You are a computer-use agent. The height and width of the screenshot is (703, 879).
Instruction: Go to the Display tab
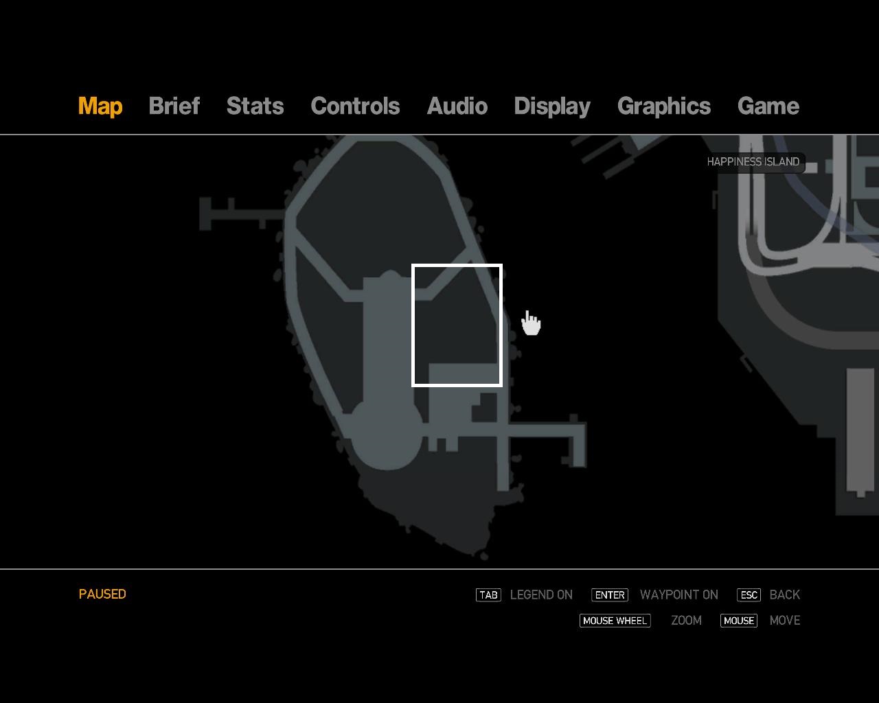[552, 106]
